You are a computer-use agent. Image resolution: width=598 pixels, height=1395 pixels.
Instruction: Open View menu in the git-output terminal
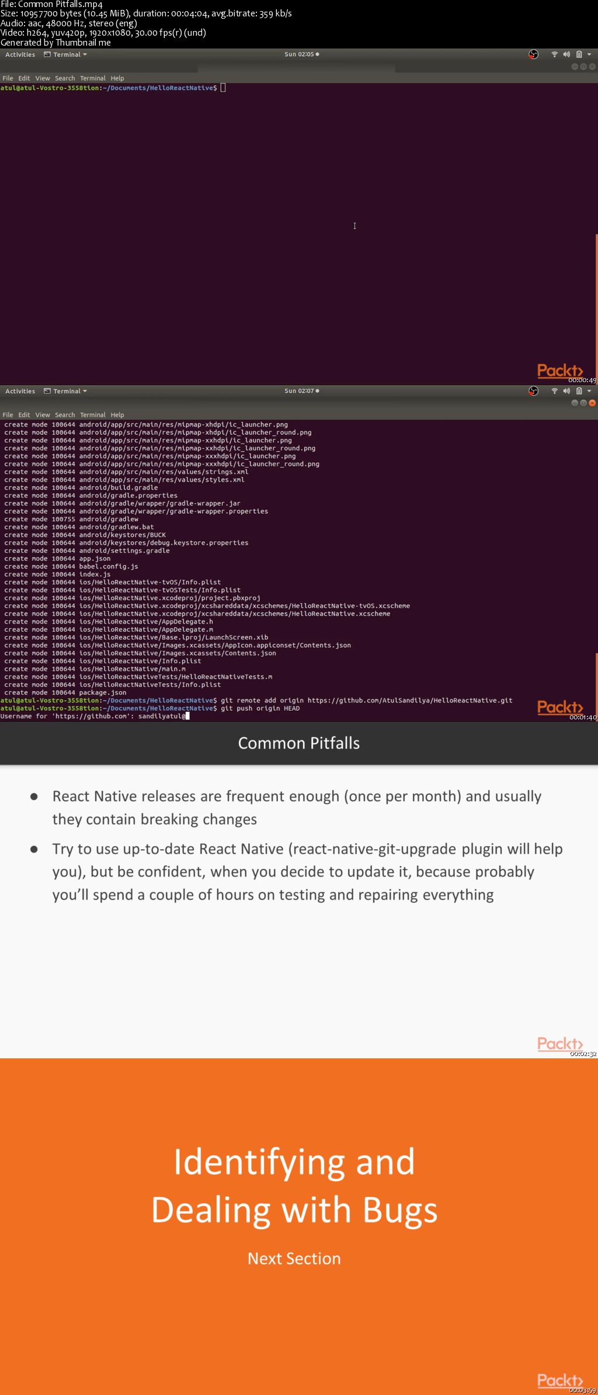pos(43,415)
